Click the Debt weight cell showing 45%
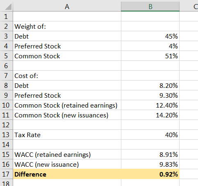198x186 pixels. 150,36
